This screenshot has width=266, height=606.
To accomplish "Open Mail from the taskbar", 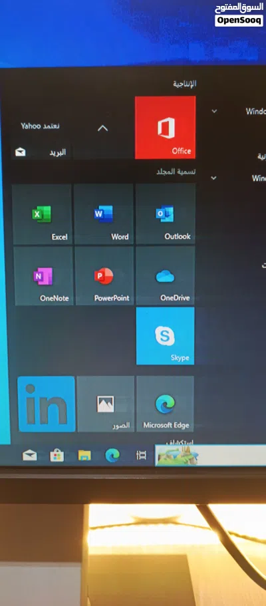I will [30, 456].
